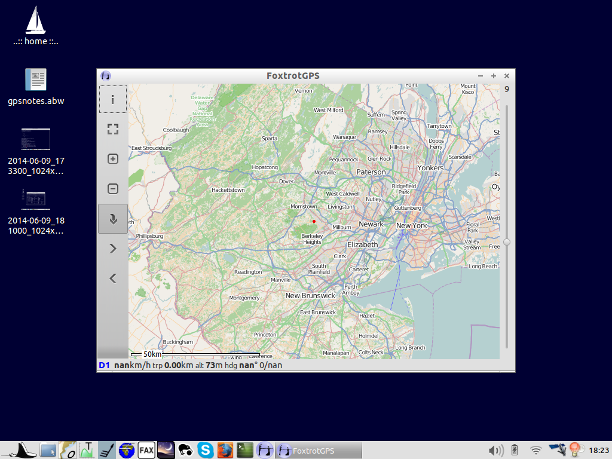Launch Firefox from the taskbar
Screen dimensions: 612x459
point(225,450)
